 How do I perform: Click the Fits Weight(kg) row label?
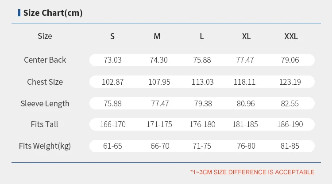point(45,146)
